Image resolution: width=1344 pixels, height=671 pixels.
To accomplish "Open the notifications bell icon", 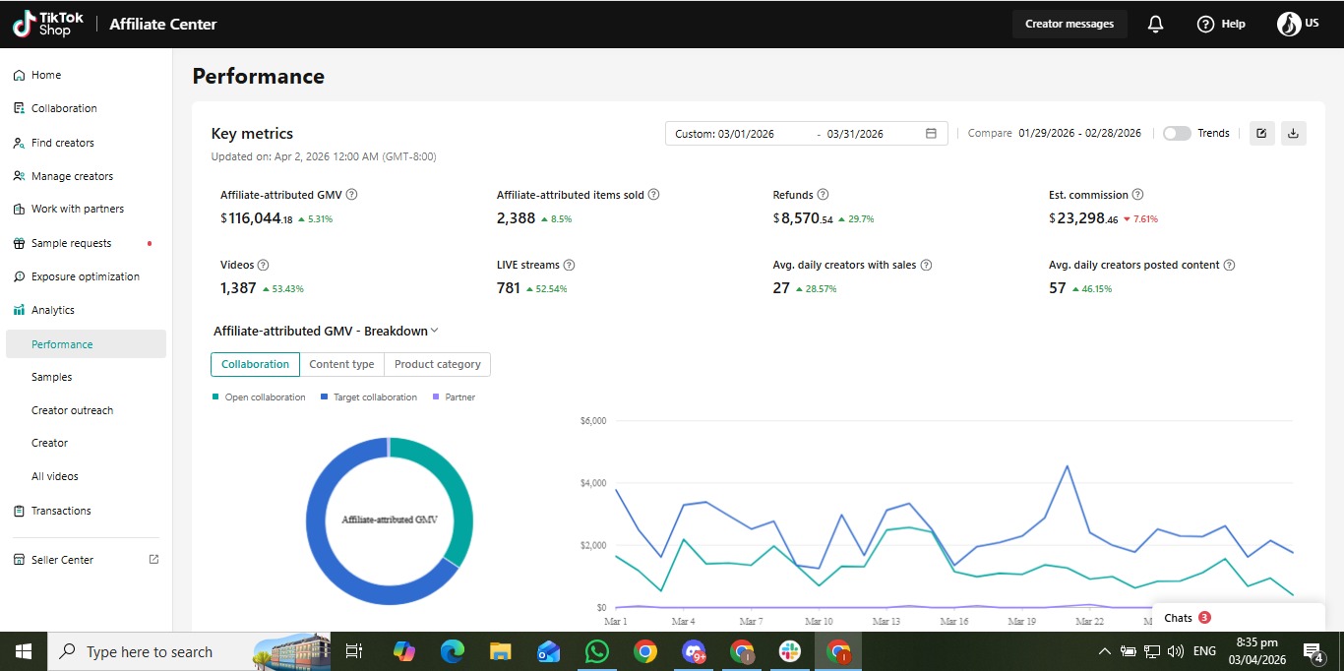I will coord(1156,24).
